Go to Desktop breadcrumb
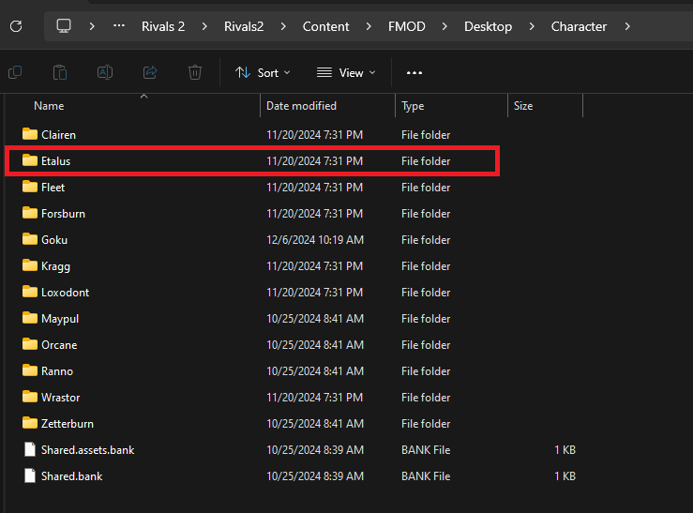 point(488,26)
